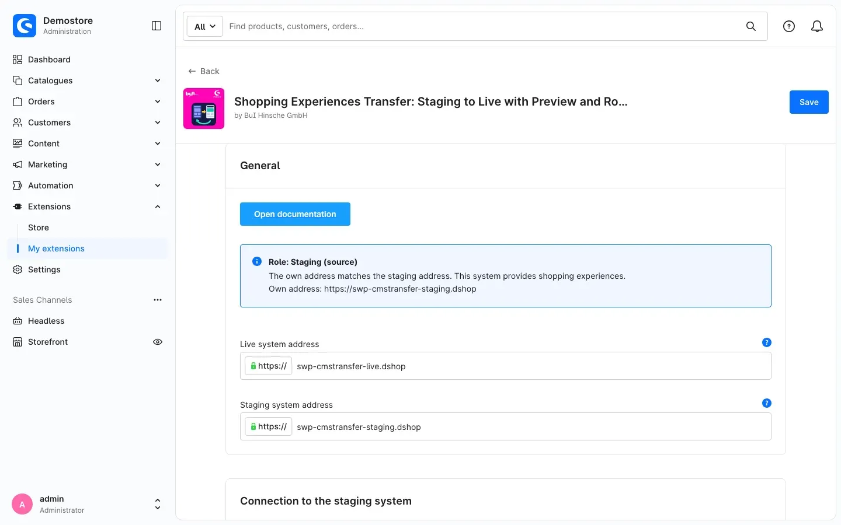The width and height of the screenshot is (841, 525).
Task: Open the All search filter dropdown
Action: coord(205,26)
